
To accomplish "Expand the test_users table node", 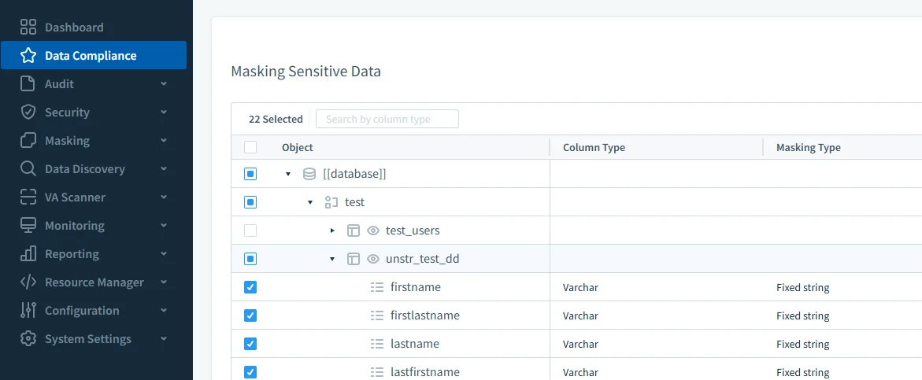I will pyautogui.click(x=332, y=231).
